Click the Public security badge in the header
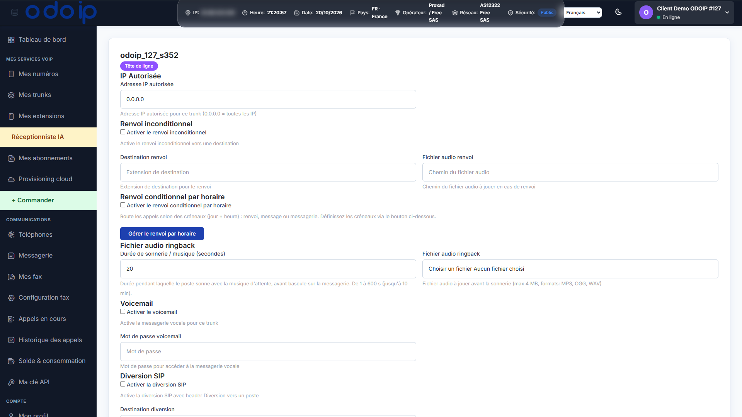Image resolution: width=742 pixels, height=417 pixels. click(547, 13)
